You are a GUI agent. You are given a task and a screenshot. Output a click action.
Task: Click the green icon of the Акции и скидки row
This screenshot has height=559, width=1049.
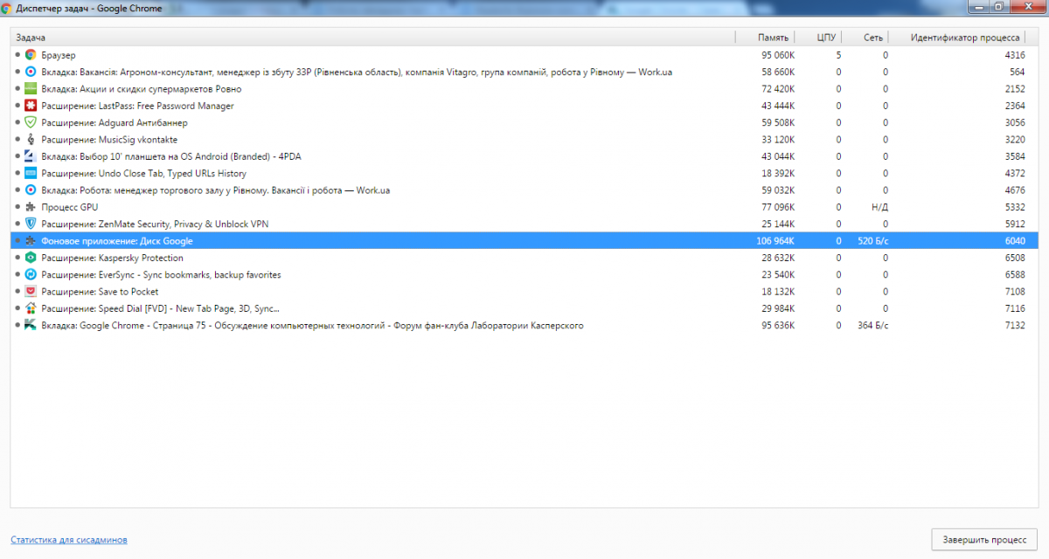tap(30, 89)
